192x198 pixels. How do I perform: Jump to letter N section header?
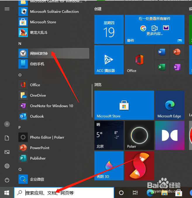(20, 44)
